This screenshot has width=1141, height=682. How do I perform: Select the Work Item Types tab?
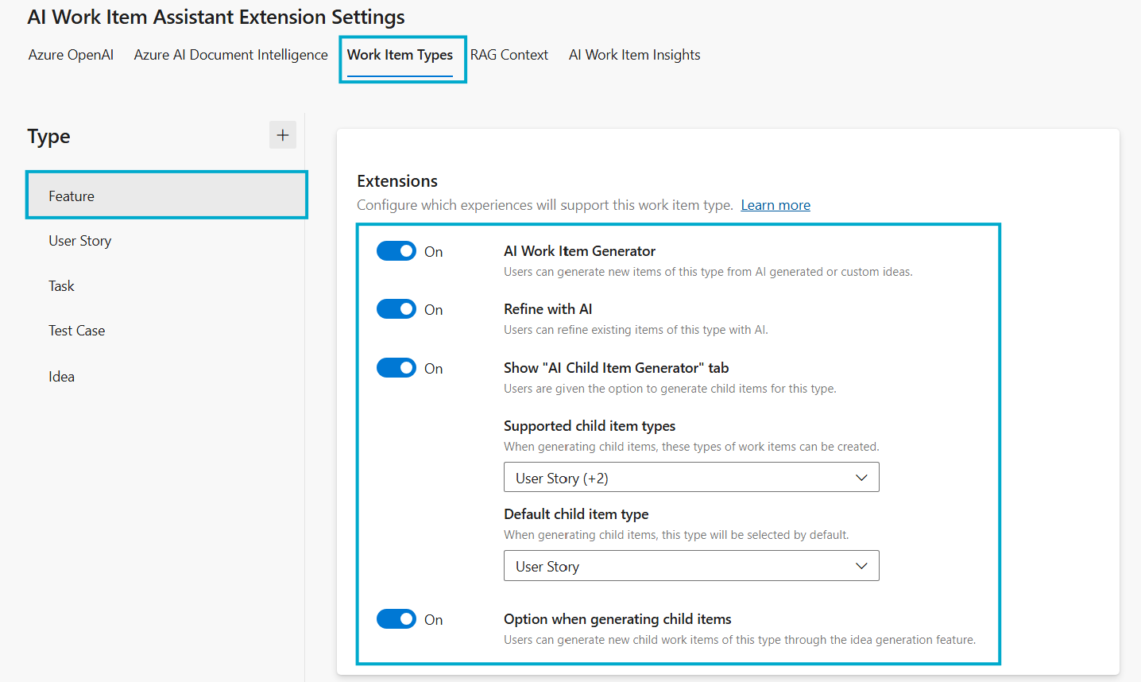point(400,55)
